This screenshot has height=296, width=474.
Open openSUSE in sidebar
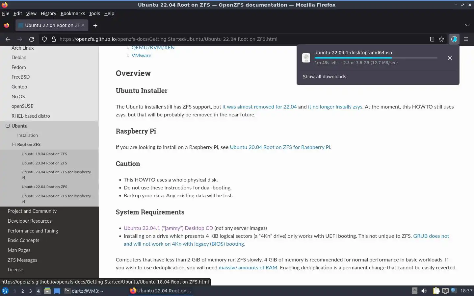point(22,106)
